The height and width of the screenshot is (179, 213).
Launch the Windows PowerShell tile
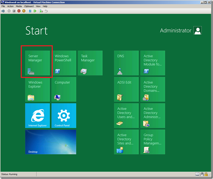tap(64, 63)
